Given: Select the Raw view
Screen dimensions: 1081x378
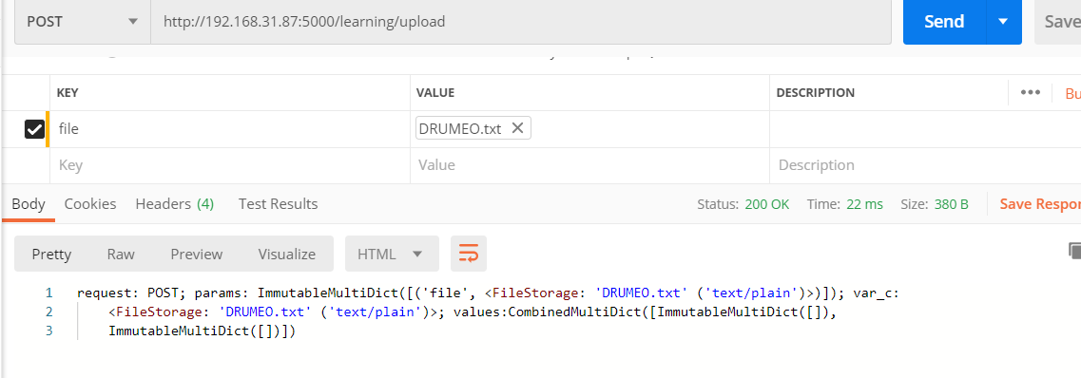Looking at the screenshot, I should coord(121,255).
